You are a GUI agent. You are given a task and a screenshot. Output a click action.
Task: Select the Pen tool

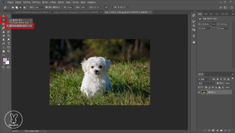pos(4,43)
